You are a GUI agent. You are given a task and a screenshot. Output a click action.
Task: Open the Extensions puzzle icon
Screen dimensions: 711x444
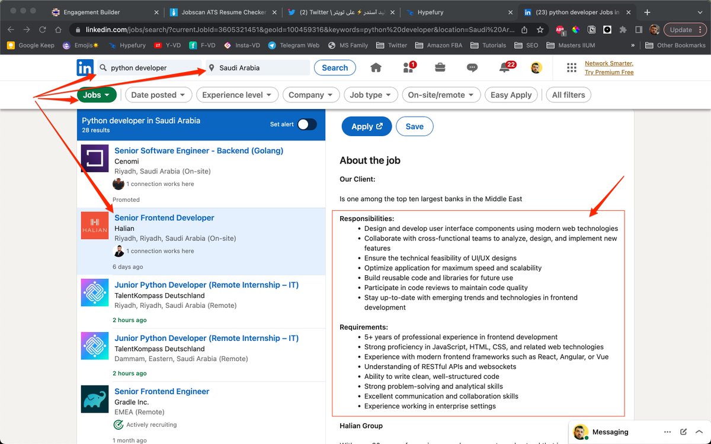[623, 30]
